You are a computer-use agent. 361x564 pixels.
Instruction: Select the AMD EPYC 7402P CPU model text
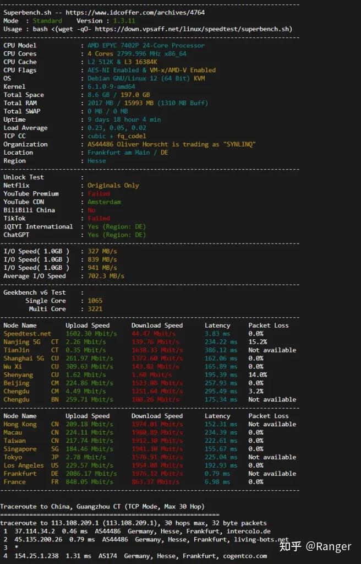[x=146, y=46]
